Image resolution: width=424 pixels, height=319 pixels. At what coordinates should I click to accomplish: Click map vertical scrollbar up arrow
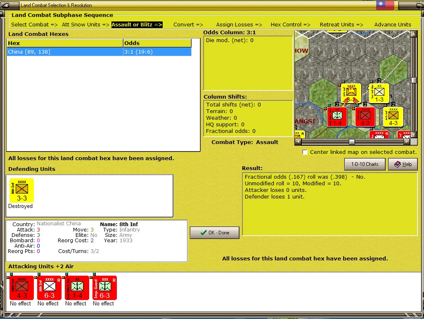click(413, 33)
